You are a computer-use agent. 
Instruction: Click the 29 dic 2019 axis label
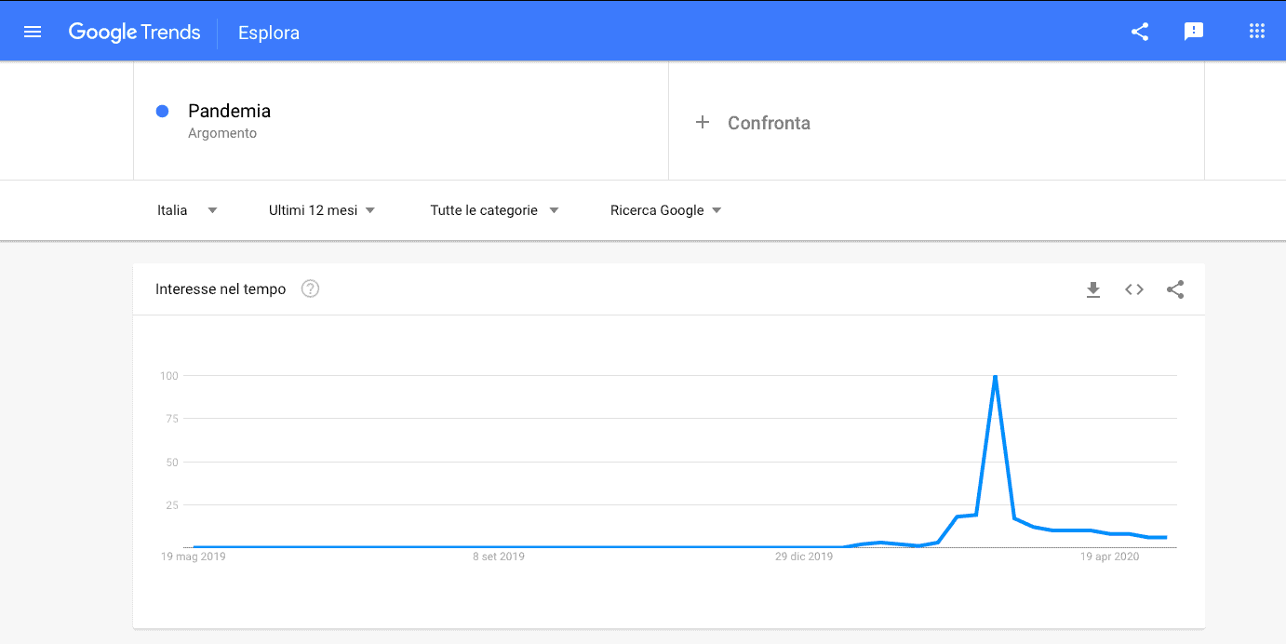(804, 557)
